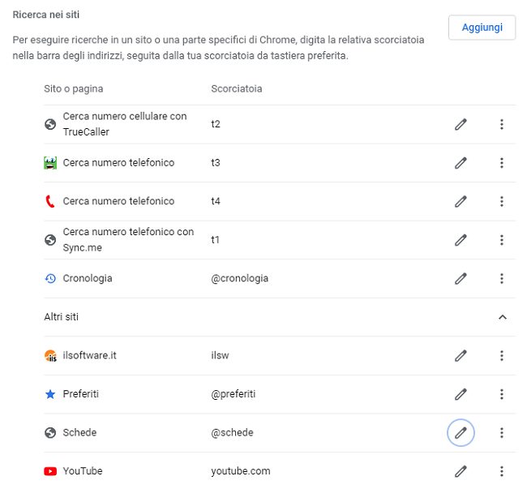Click the blue star Preferiti icon
527x502 pixels.
50,393
